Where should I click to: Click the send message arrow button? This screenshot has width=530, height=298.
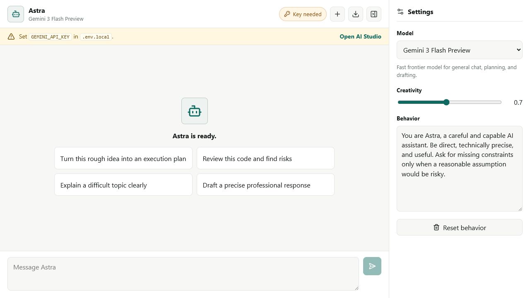(x=372, y=266)
